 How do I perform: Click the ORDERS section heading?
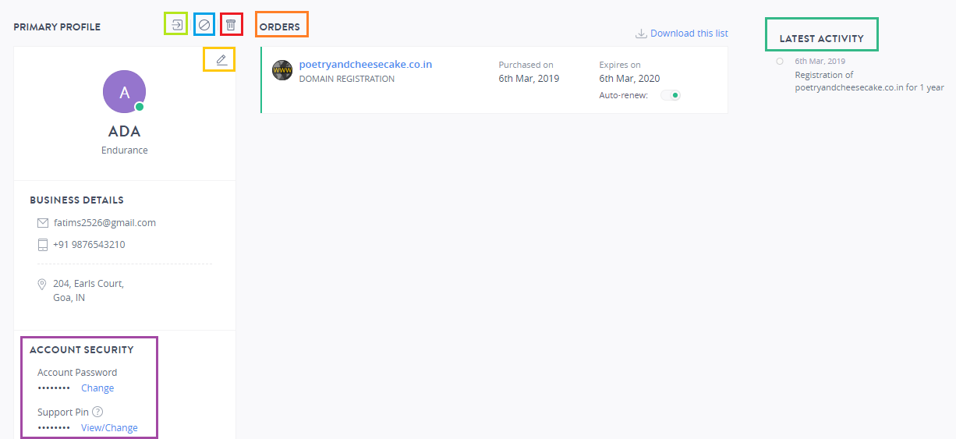[280, 27]
